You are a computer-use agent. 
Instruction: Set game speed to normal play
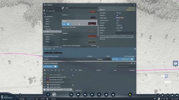click(x=162, y=99)
